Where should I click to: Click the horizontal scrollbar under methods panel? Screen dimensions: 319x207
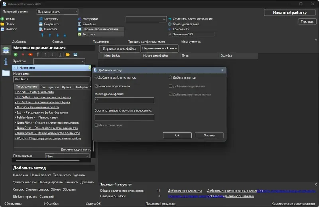pos(48,160)
